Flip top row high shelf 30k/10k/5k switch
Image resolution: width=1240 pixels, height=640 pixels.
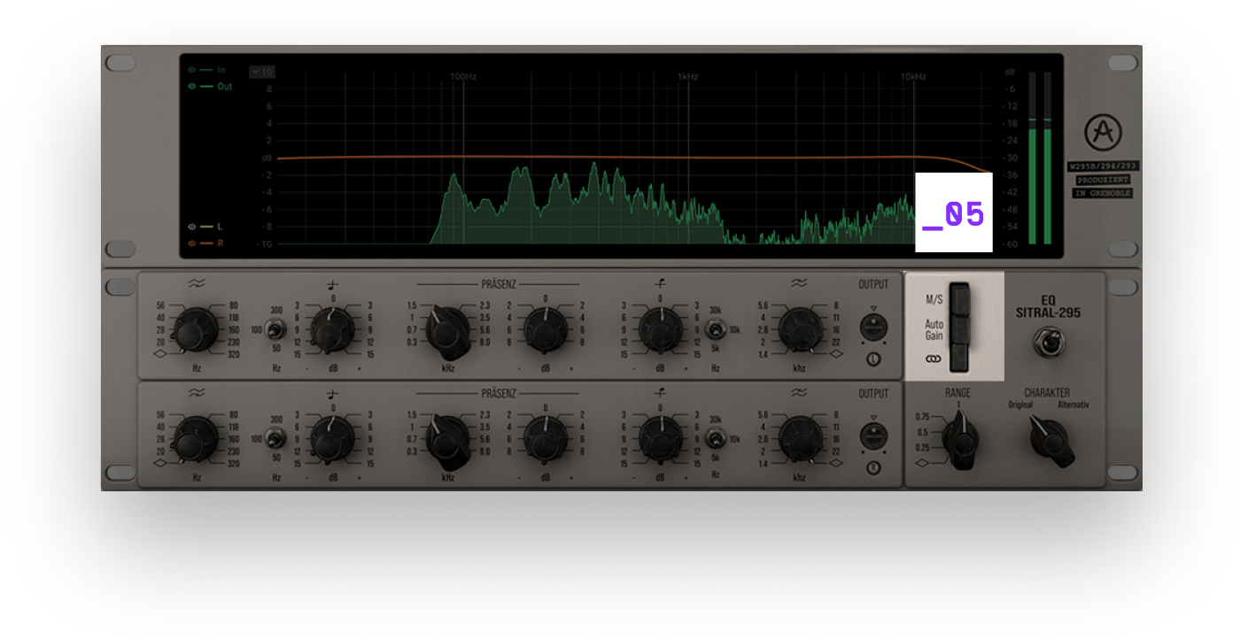716,331
